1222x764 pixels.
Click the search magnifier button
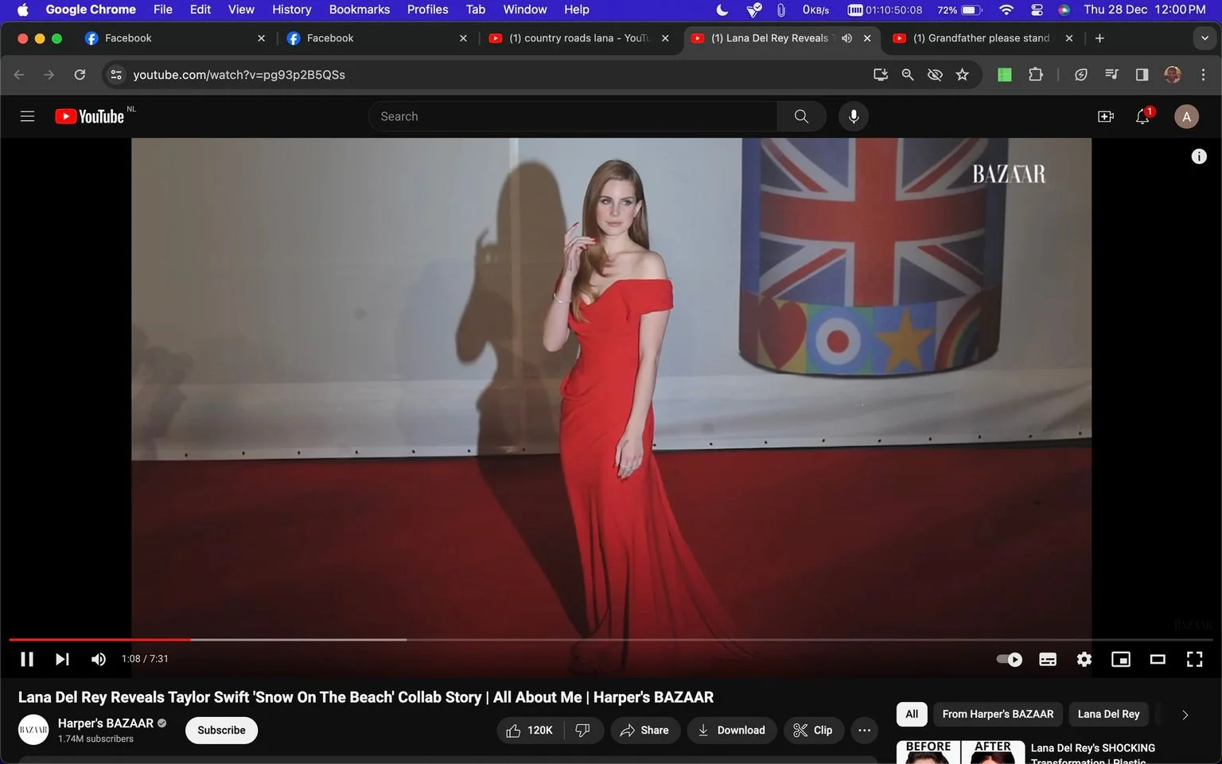pos(801,116)
